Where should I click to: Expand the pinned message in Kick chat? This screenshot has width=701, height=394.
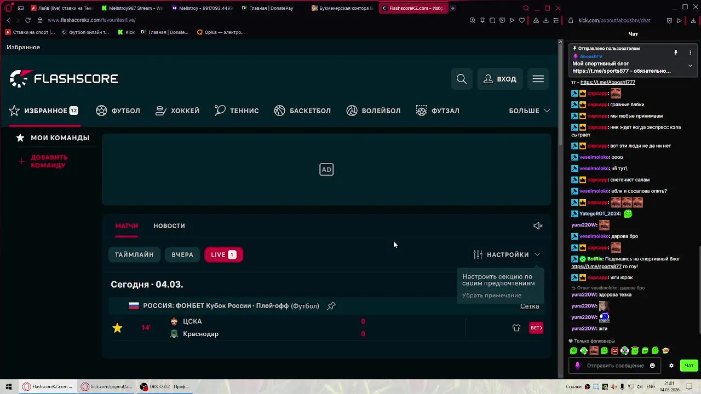click(690, 66)
